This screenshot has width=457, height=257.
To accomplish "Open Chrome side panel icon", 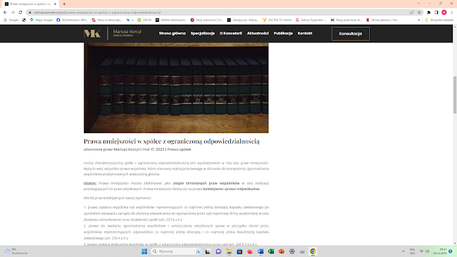I will (437, 12).
